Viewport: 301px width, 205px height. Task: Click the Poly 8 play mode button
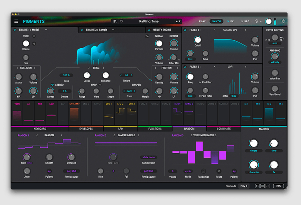(x=244, y=186)
